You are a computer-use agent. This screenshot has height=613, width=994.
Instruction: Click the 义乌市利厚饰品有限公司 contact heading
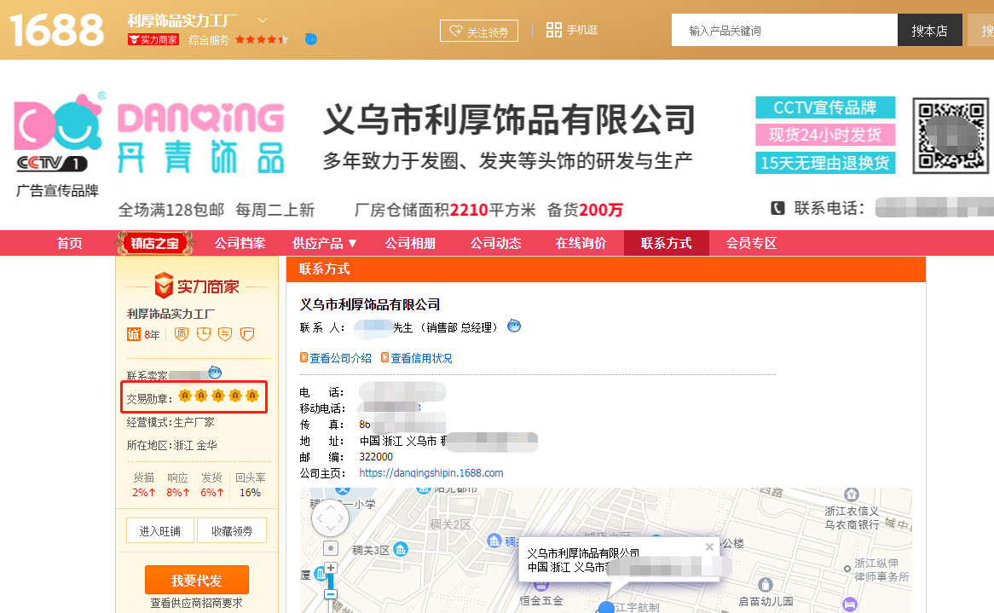[x=370, y=304]
